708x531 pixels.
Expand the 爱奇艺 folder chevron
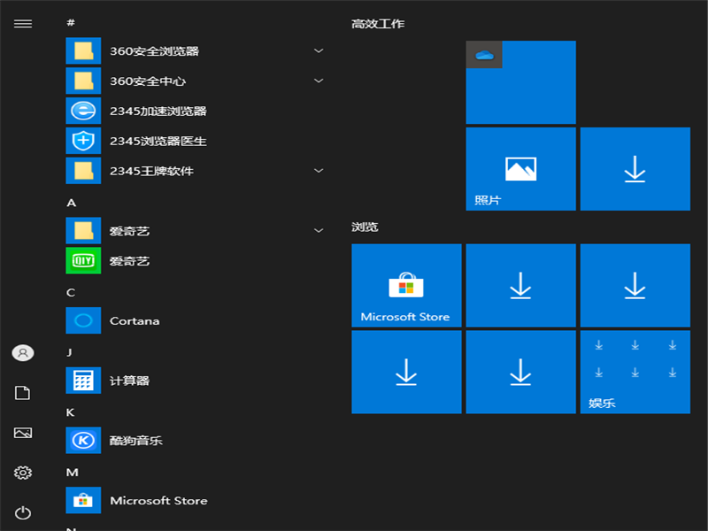pos(319,230)
